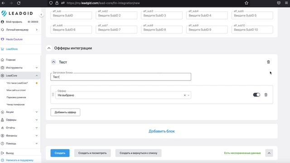Viewport: 290px width, 163px height.
Task: Reload the page with refresh icon
Action: (19, 3)
